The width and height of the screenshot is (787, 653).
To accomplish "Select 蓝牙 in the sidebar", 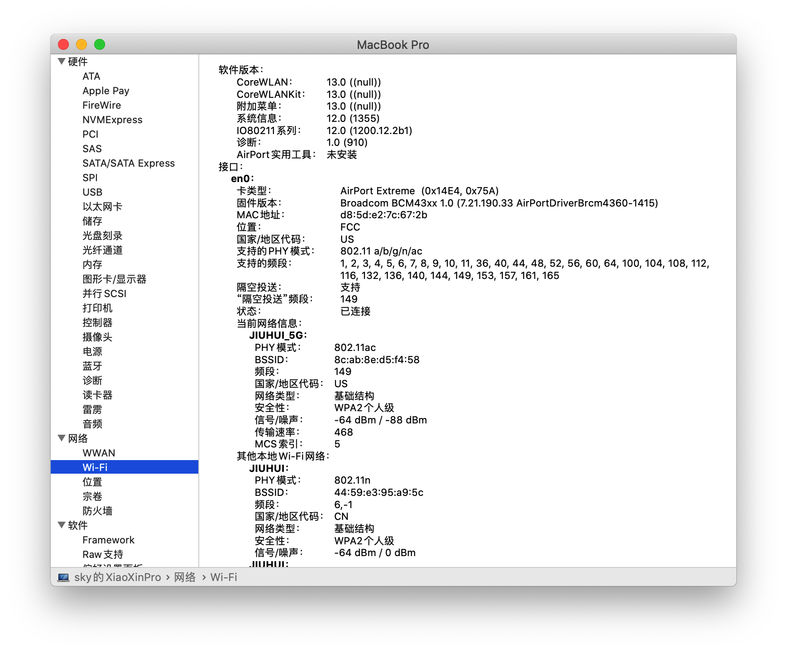I will (92, 366).
